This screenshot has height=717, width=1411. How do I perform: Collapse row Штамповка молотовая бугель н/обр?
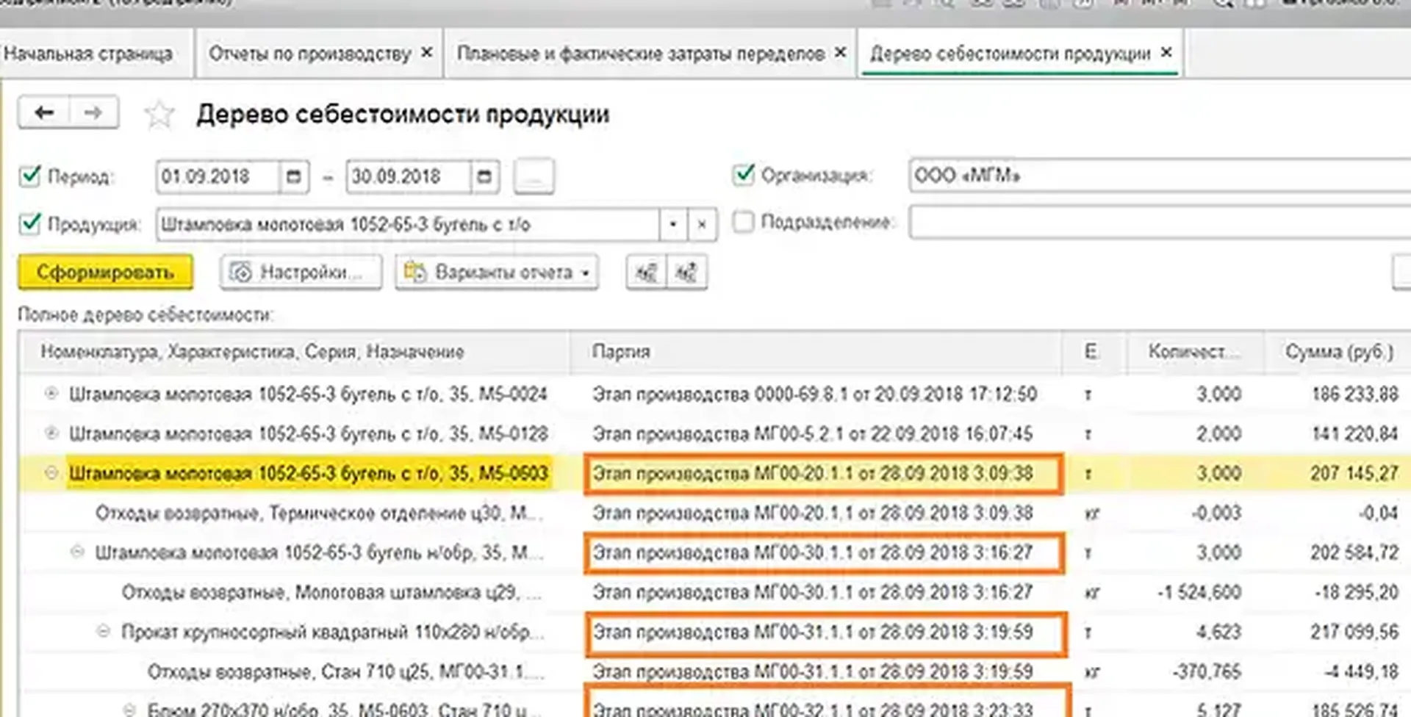click(77, 552)
